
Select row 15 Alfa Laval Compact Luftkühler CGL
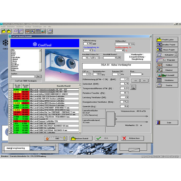click(x=44, y=121)
